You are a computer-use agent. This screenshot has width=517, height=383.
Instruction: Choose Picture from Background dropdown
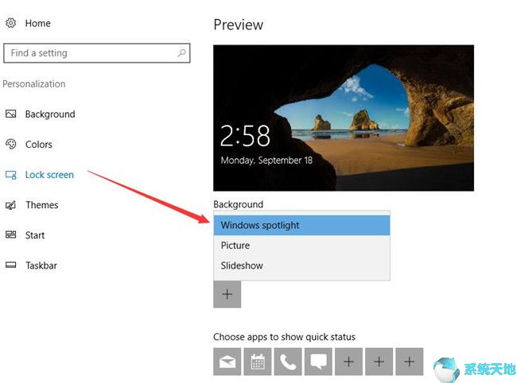(301, 246)
